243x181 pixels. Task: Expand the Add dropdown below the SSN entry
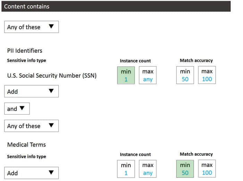click(x=31, y=91)
